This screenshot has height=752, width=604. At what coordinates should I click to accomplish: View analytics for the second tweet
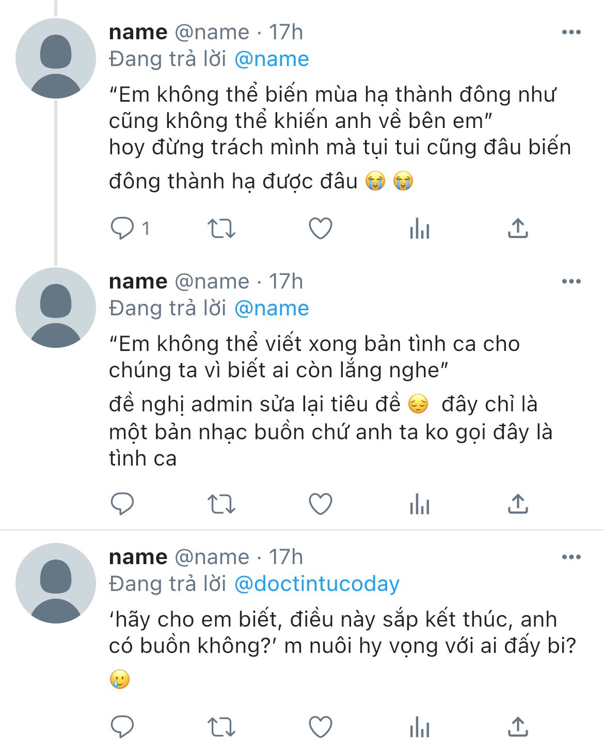click(x=419, y=504)
